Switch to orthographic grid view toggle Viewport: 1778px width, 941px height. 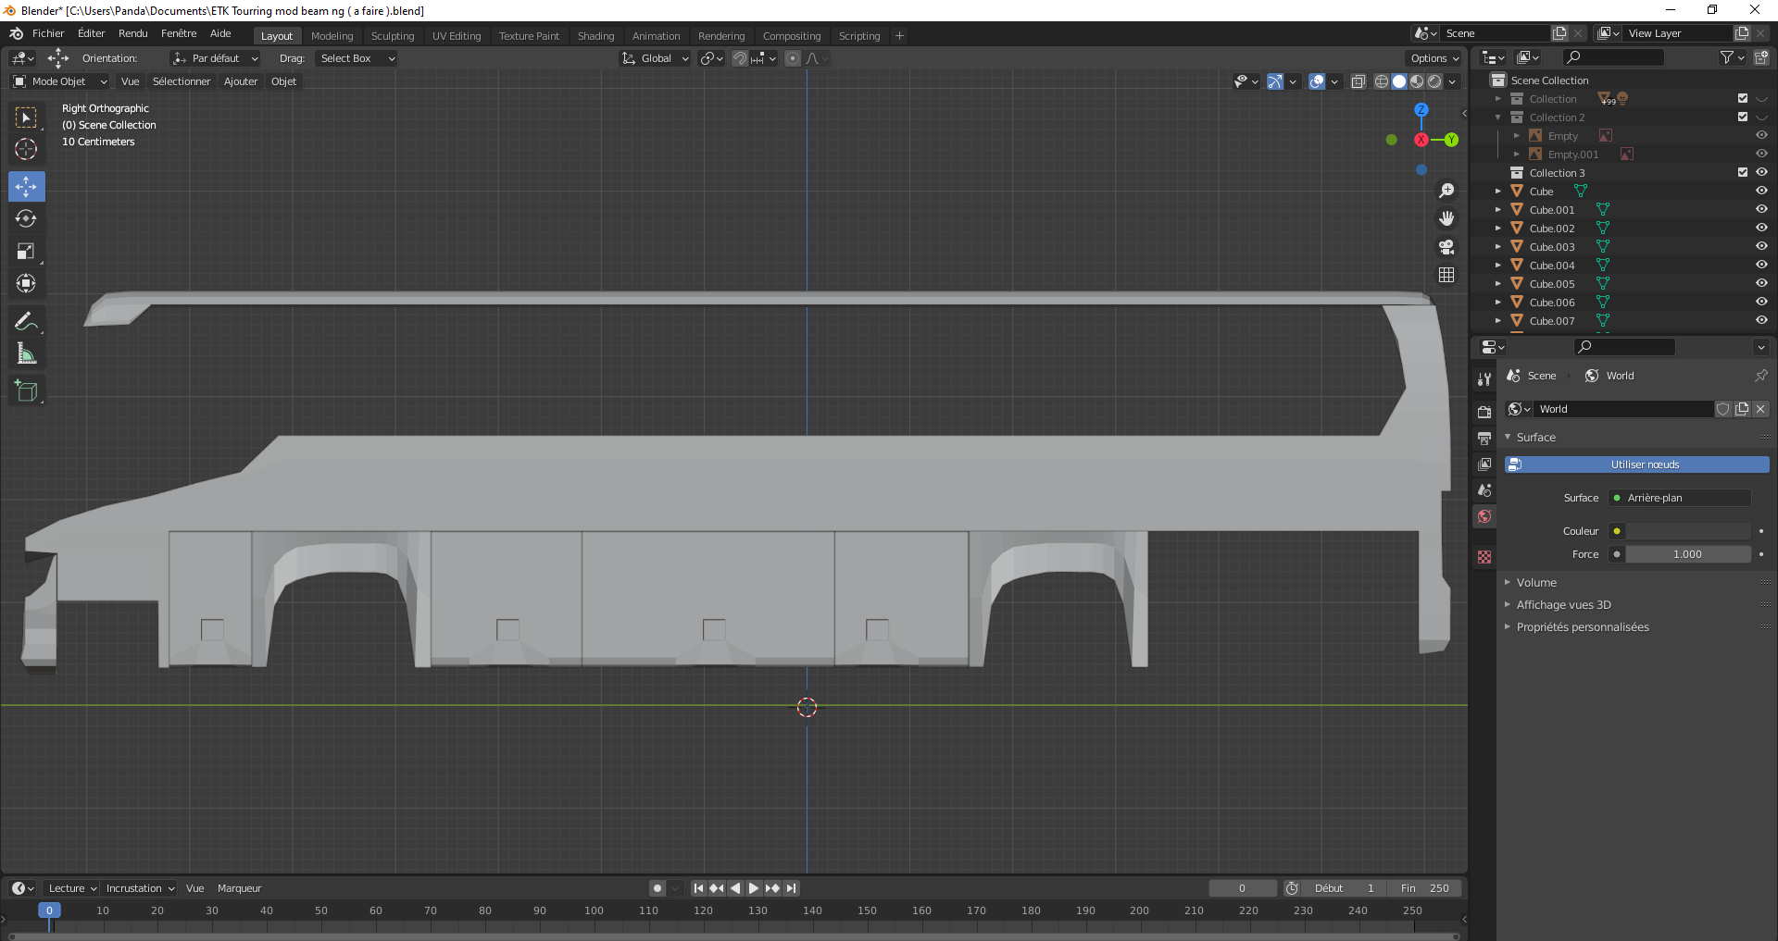click(1446, 276)
